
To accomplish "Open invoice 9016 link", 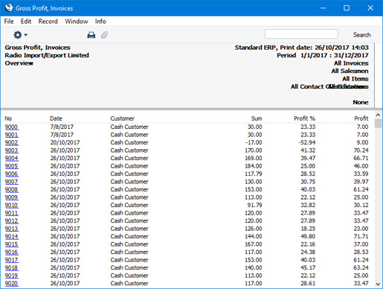I will tap(11, 252).
